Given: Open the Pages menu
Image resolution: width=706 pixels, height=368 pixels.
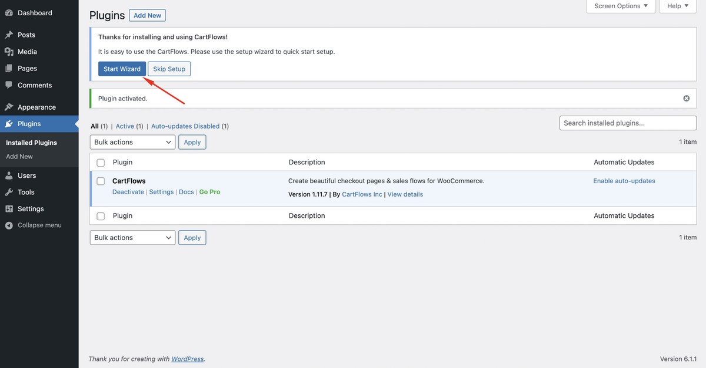Looking at the screenshot, I should tap(27, 69).
